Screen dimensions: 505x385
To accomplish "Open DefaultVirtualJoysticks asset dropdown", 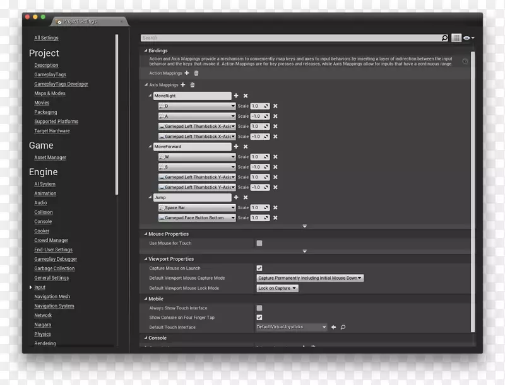I will pyautogui.click(x=291, y=327).
